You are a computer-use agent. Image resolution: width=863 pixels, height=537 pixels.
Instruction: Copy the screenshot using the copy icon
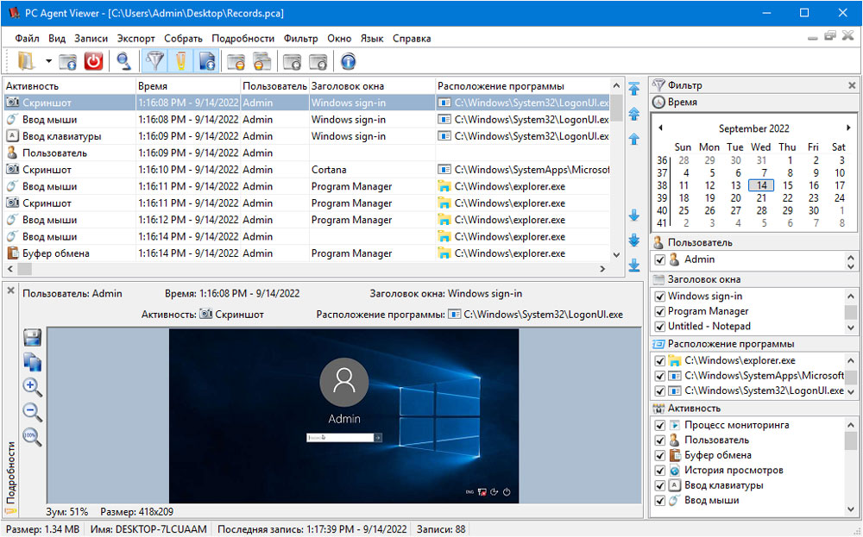click(32, 362)
